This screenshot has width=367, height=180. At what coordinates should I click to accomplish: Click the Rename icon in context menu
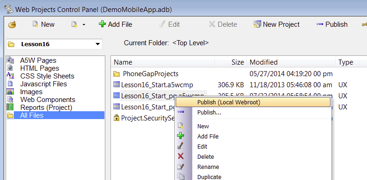(x=181, y=167)
